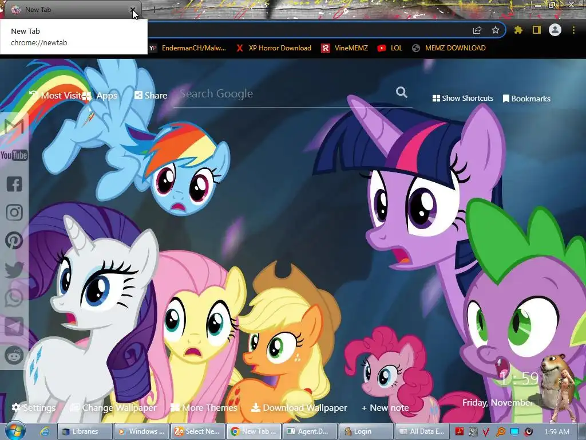Viewport: 586px width, 440px height.
Task: Select the New Tab browser tab
Action: point(73,10)
